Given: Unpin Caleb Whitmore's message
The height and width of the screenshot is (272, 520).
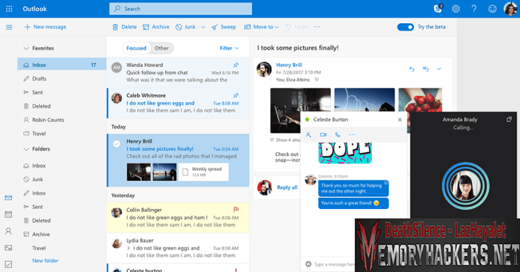Looking at the screenshot, I should coord(236,96).
